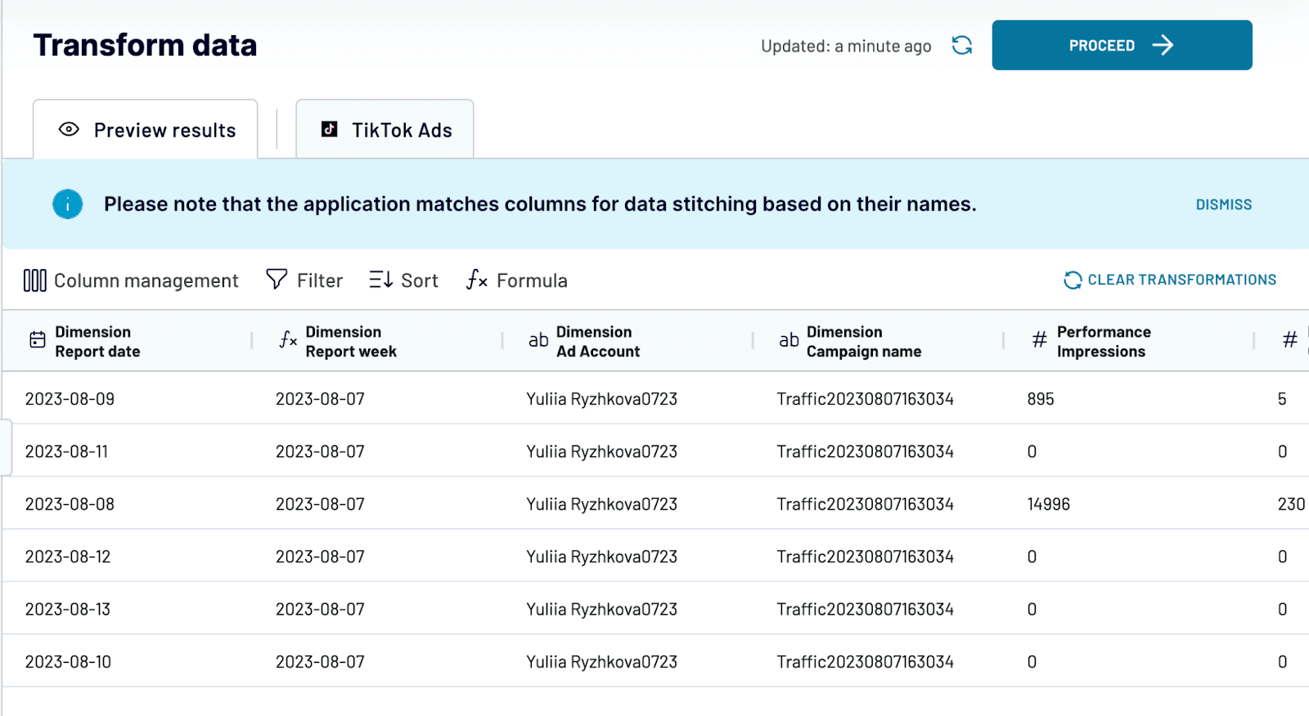
Task: Click the calendar icon on Report date column
Action: coord(38,340)
